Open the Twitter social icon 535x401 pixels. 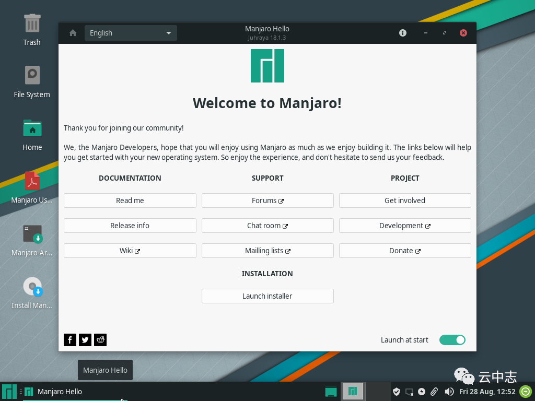pos(85,340)
